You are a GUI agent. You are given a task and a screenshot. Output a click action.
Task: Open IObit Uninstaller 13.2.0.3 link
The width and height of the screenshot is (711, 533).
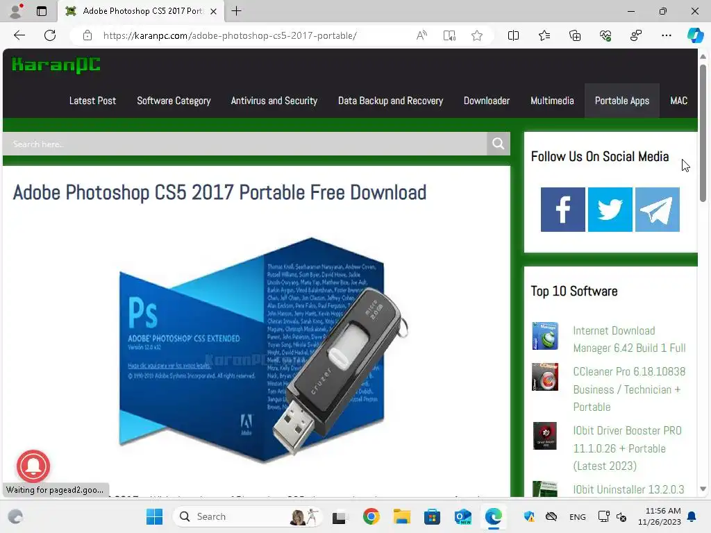tap(628, 489)
